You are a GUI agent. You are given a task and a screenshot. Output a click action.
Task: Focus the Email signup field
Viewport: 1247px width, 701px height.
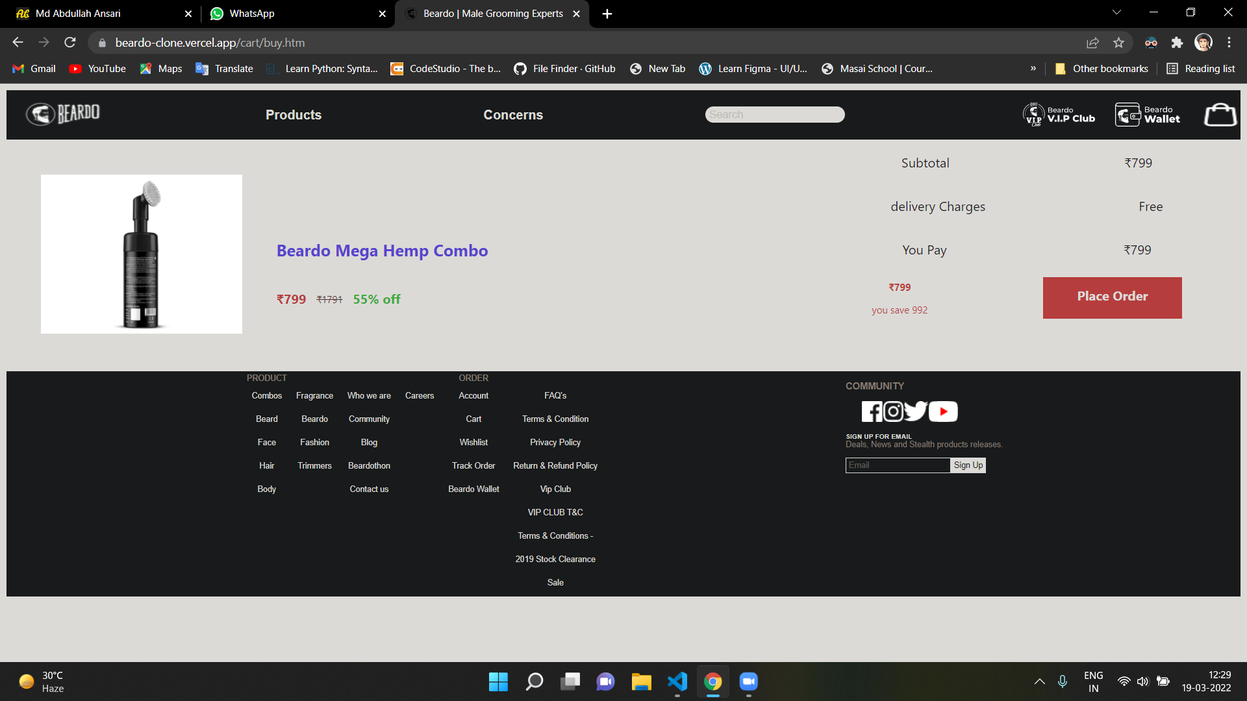[x=898, y=465]
